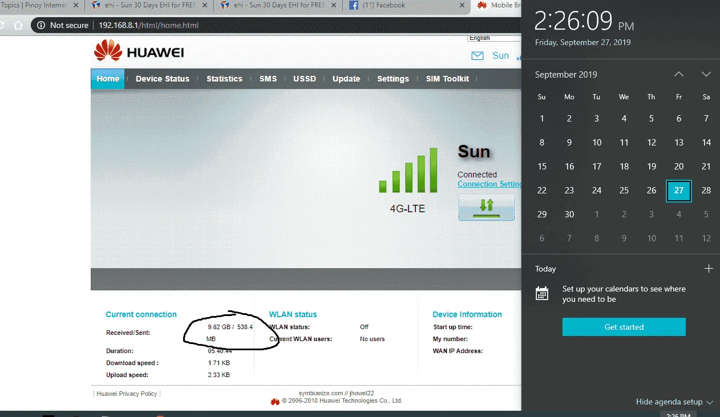This screenshot has height=417, width=720.
Task: Open the SIM Toolkit menu item
Action: pos(447,79)
